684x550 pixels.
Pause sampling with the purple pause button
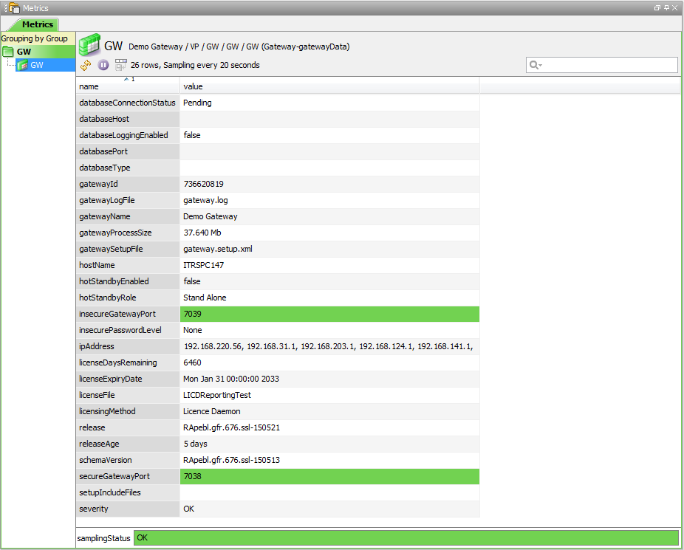click(103, 65)
